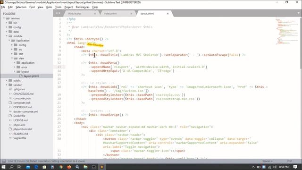Open the Preferences menu
302x170 pixels.
83,7
